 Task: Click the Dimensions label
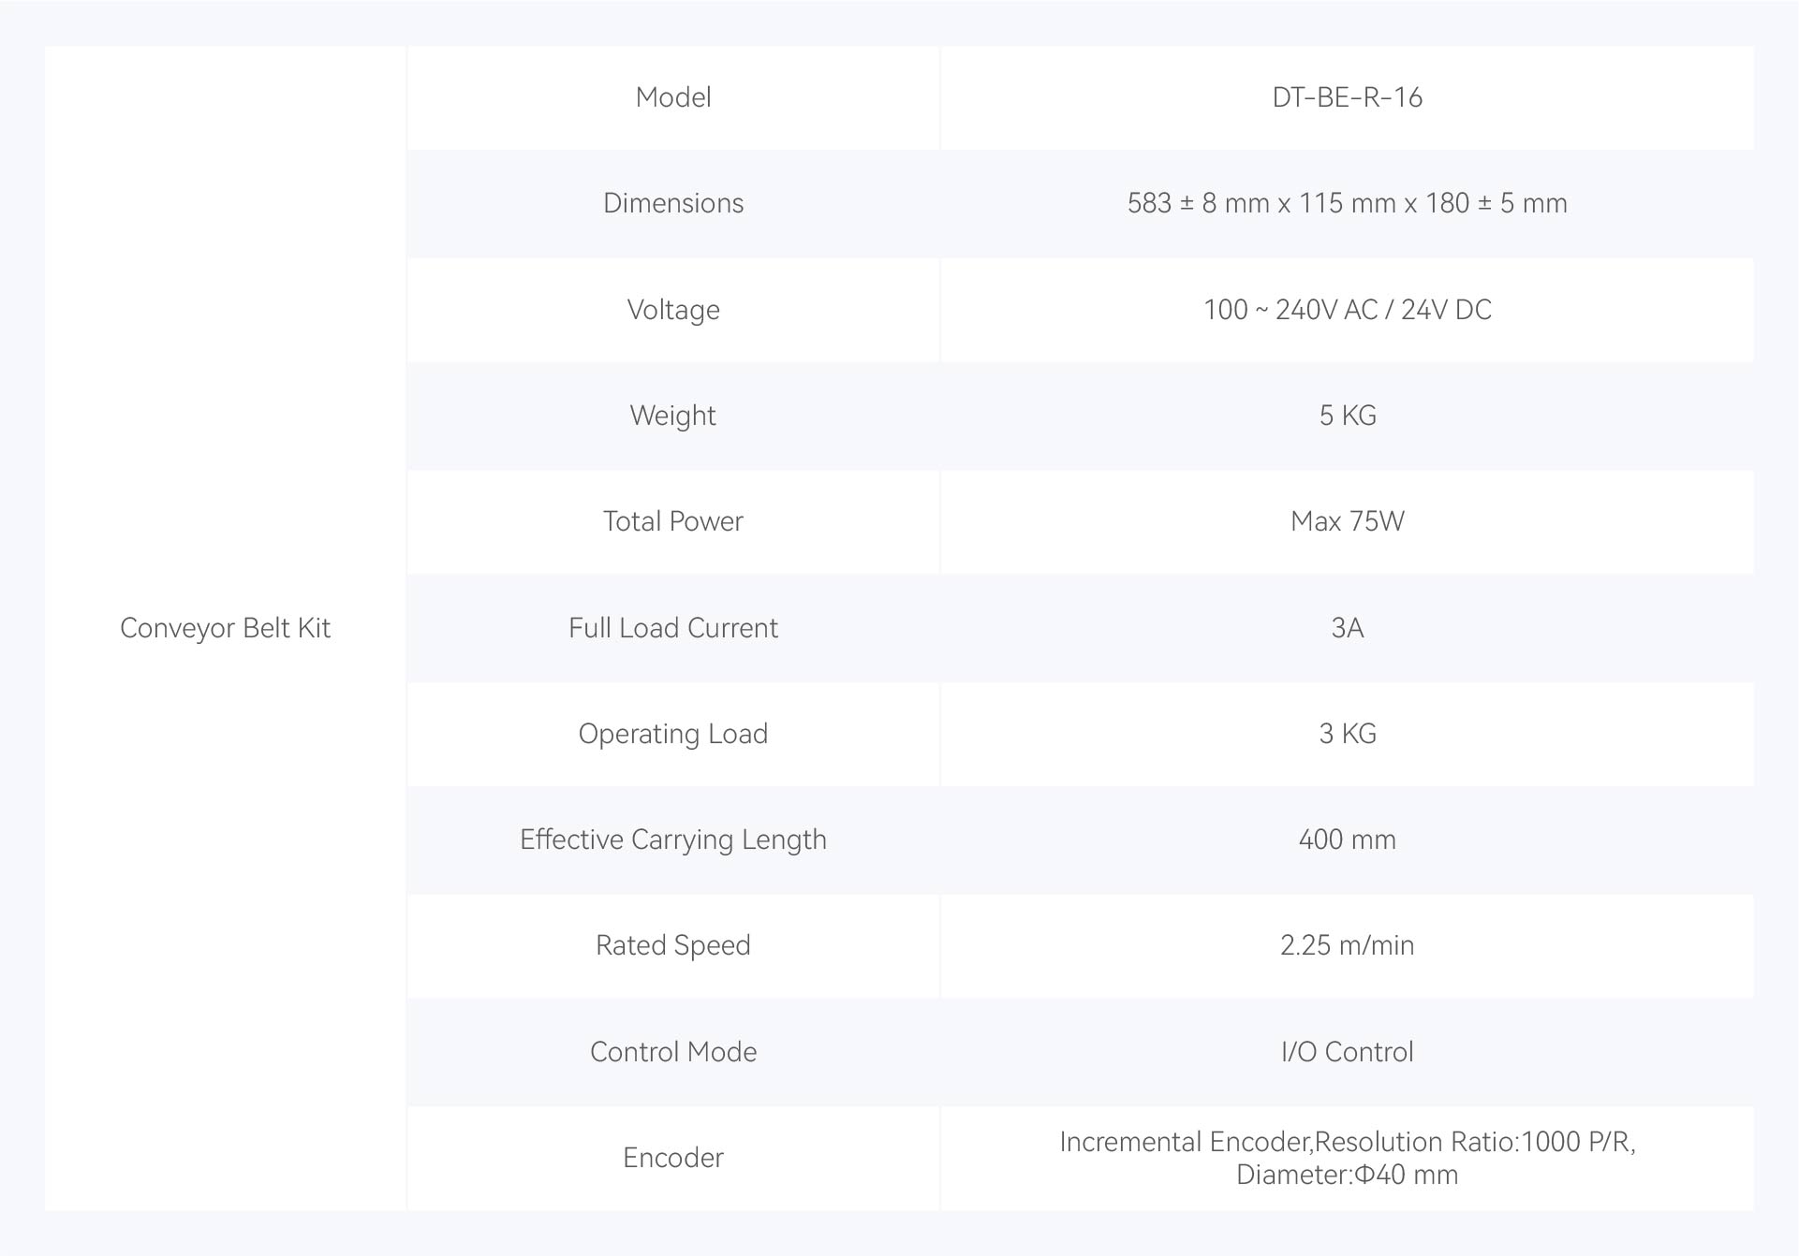tap(673, 203)
